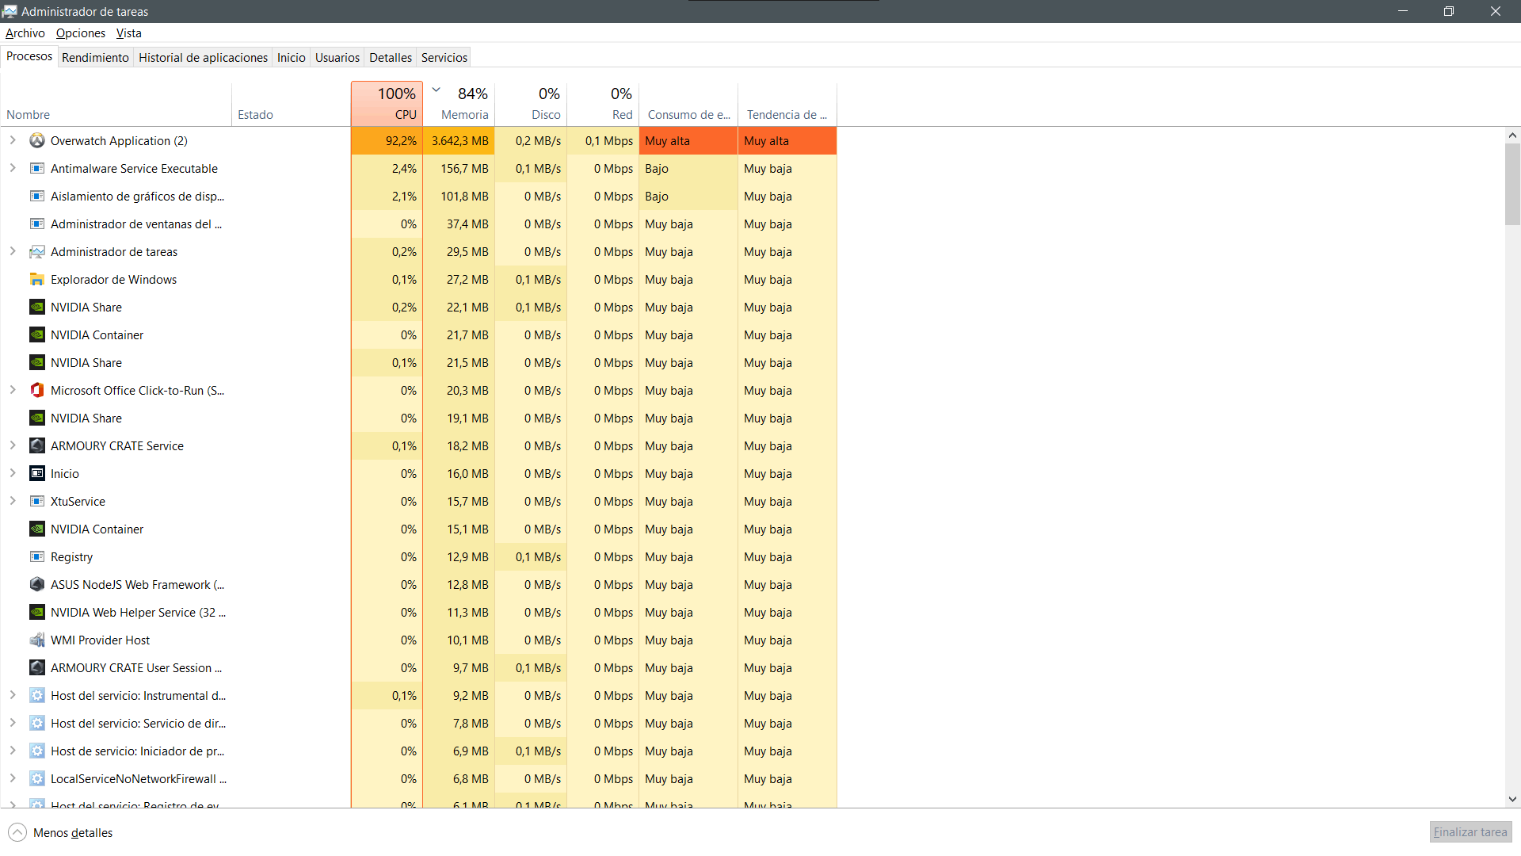Click the WMI Provider Host icon

[36, 640]
